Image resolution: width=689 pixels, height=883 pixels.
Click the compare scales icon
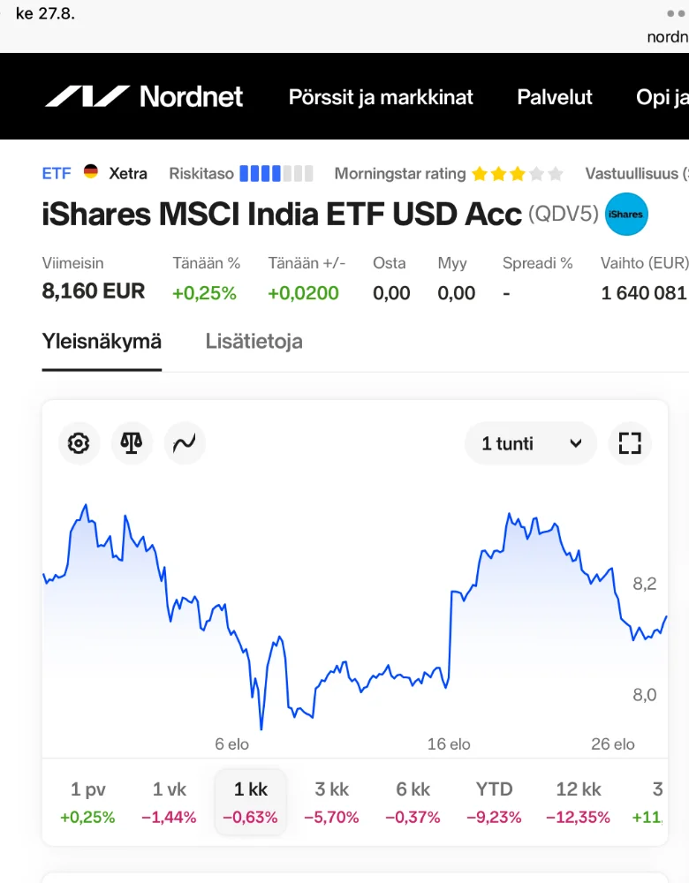[x=132, y=443]
